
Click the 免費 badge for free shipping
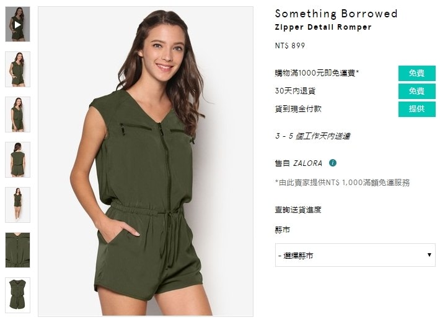coord(416,73)
